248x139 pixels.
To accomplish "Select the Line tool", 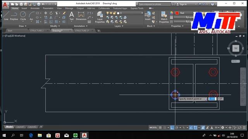I will (6, 16).
